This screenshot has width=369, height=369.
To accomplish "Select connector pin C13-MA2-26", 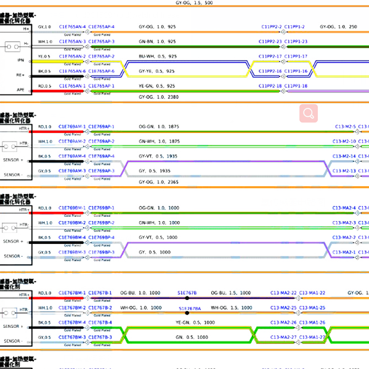I will 283,322.
